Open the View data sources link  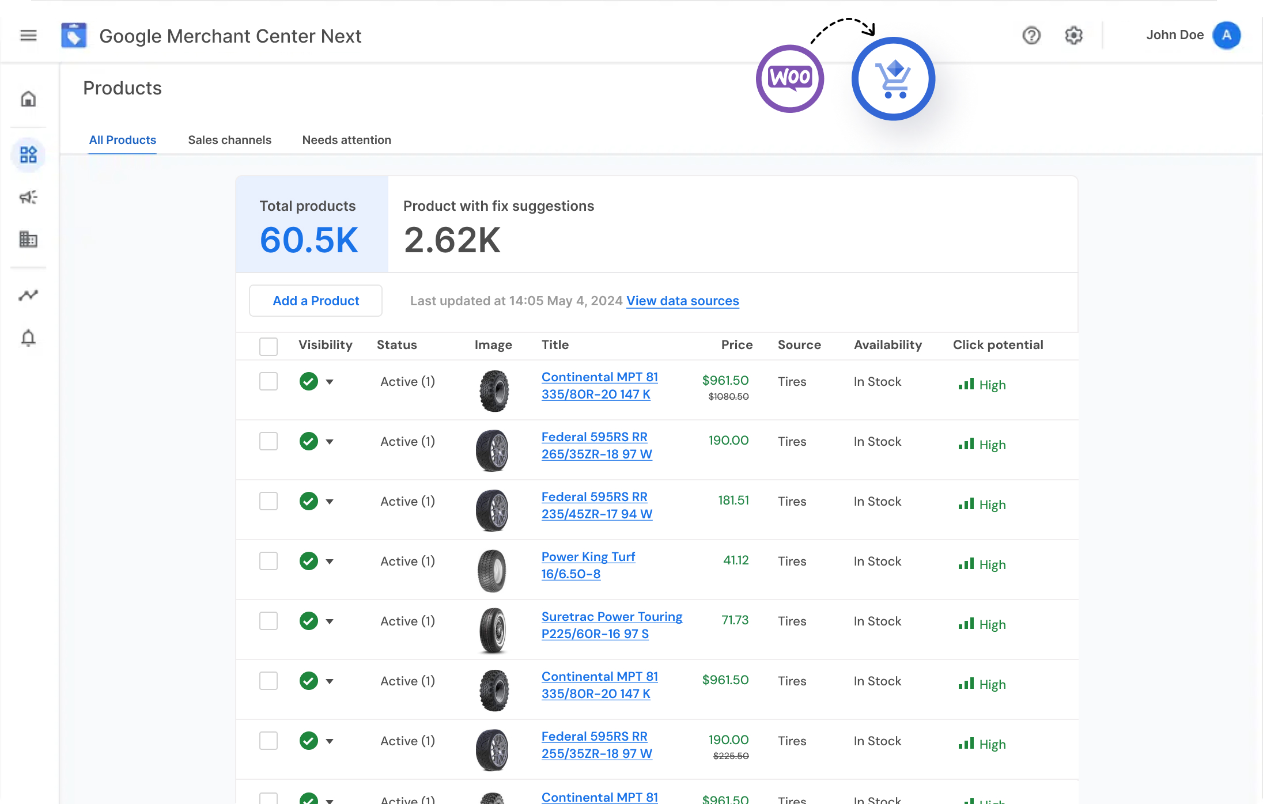coord(683,301)
